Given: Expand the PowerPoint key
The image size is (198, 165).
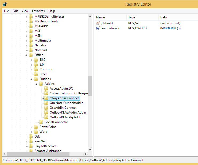Looking at the screenshot, I should point(31,127).
